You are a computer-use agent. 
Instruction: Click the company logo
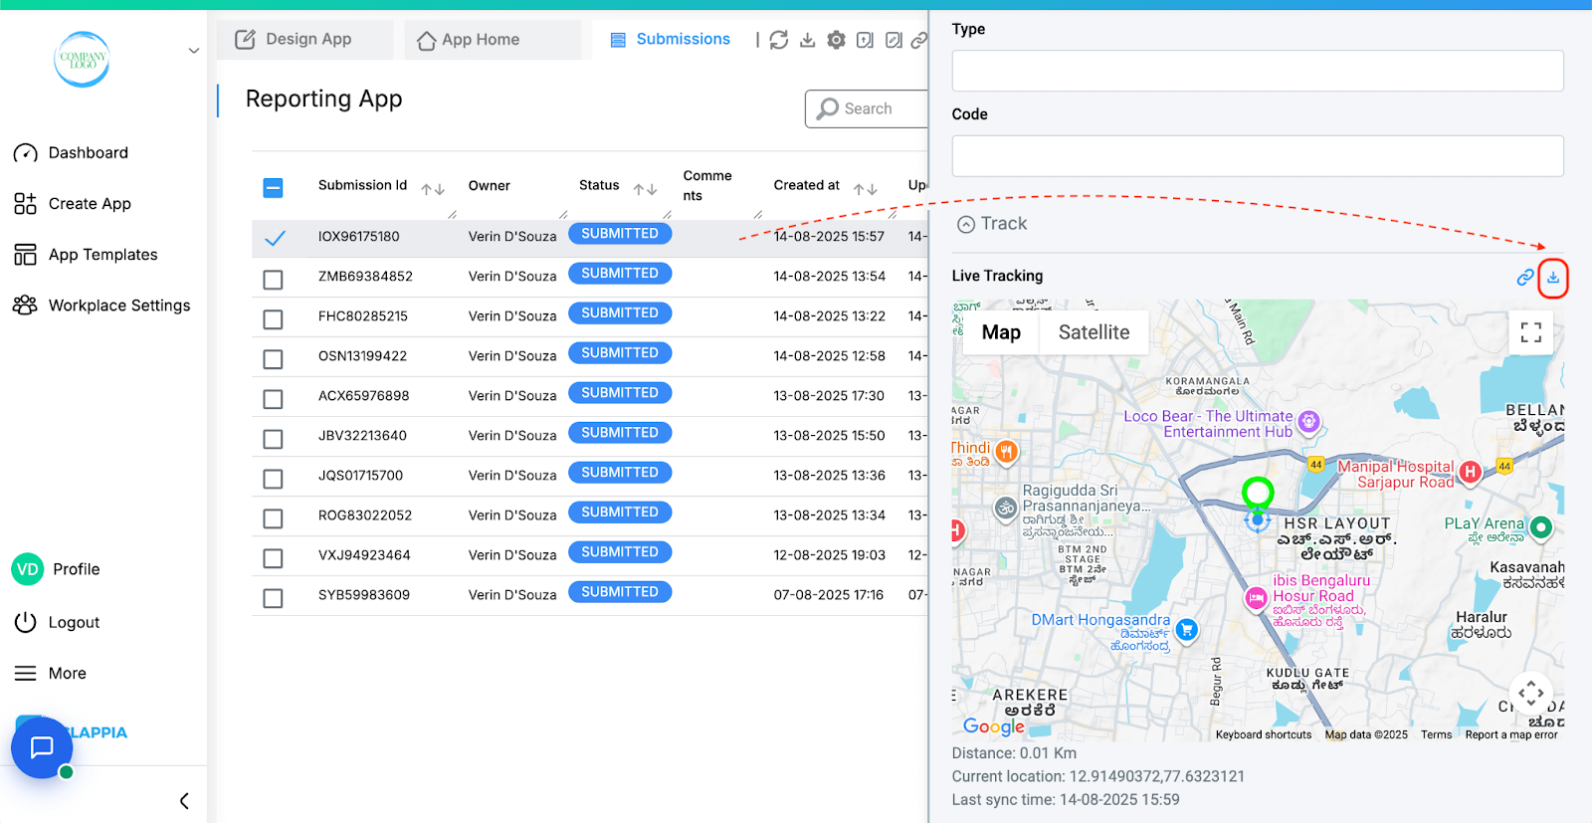coord(82,59)
